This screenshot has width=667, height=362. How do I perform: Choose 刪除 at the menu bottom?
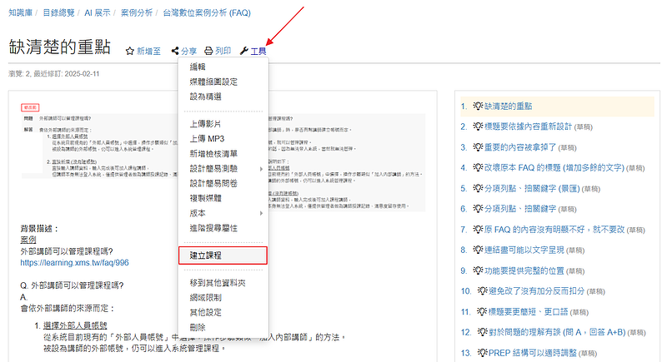(x=198, y=328)
